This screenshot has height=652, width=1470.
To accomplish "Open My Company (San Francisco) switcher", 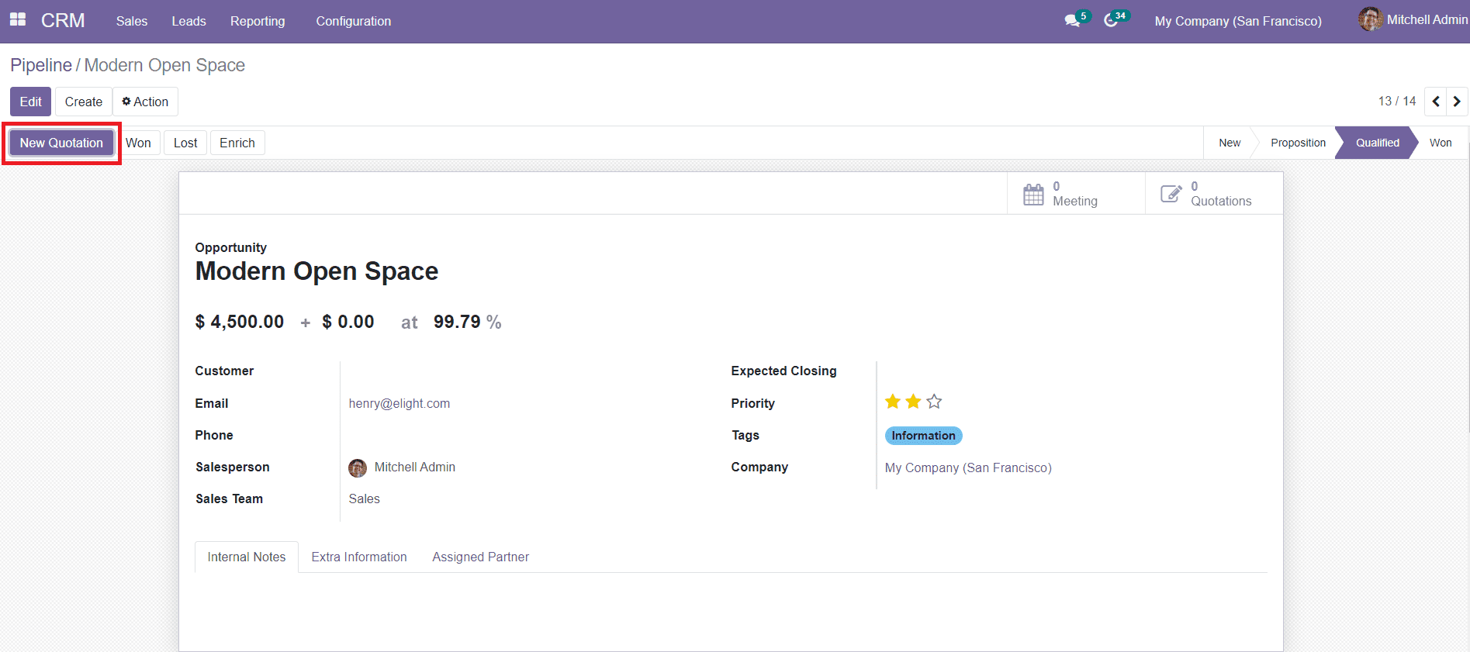I will pyautogui.click(x=1238, y=21).
